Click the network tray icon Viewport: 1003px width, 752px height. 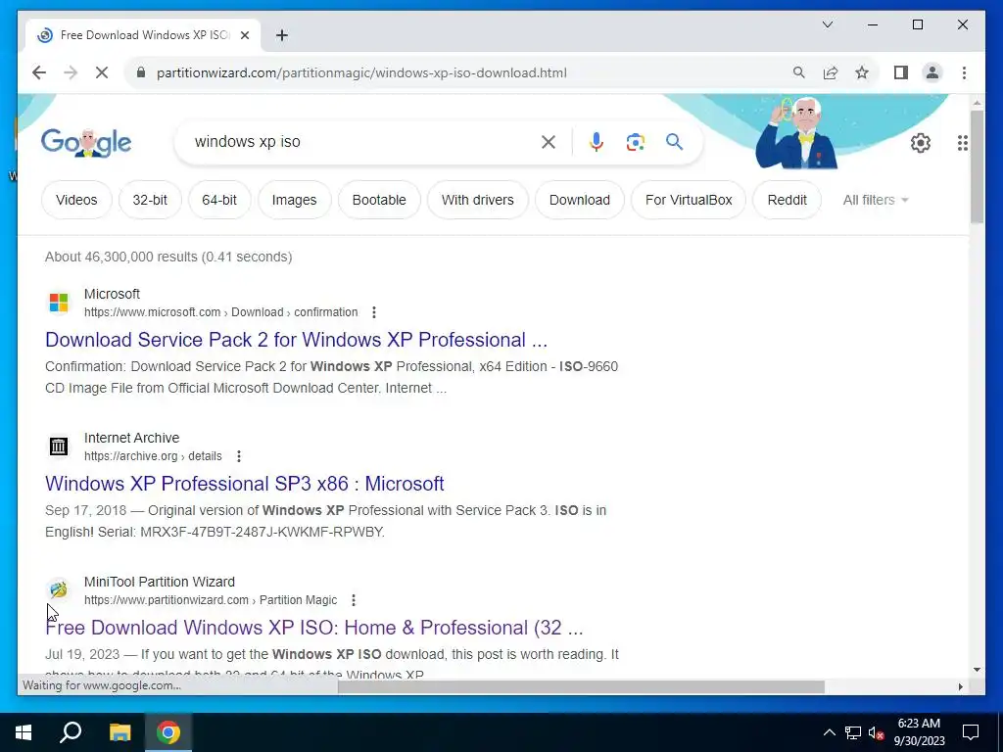(x=853, y=732)
